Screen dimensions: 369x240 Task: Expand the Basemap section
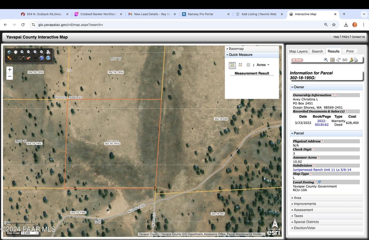pyautogui.click(x=236, y=49)
